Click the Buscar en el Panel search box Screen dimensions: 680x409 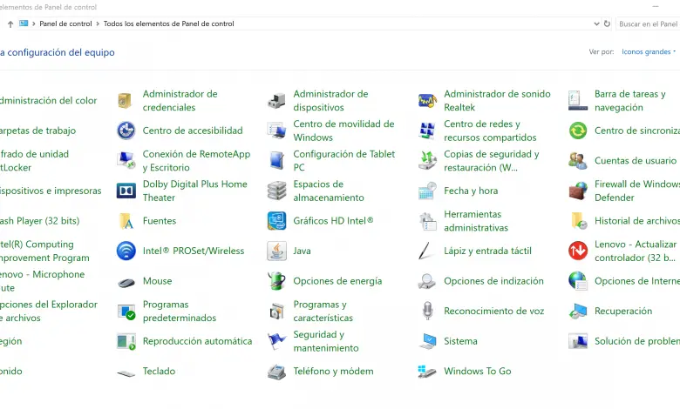click(648, 23)
